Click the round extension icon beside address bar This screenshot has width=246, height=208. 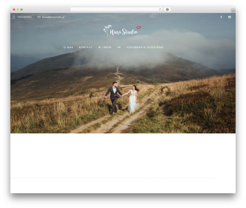pos(167,9)
